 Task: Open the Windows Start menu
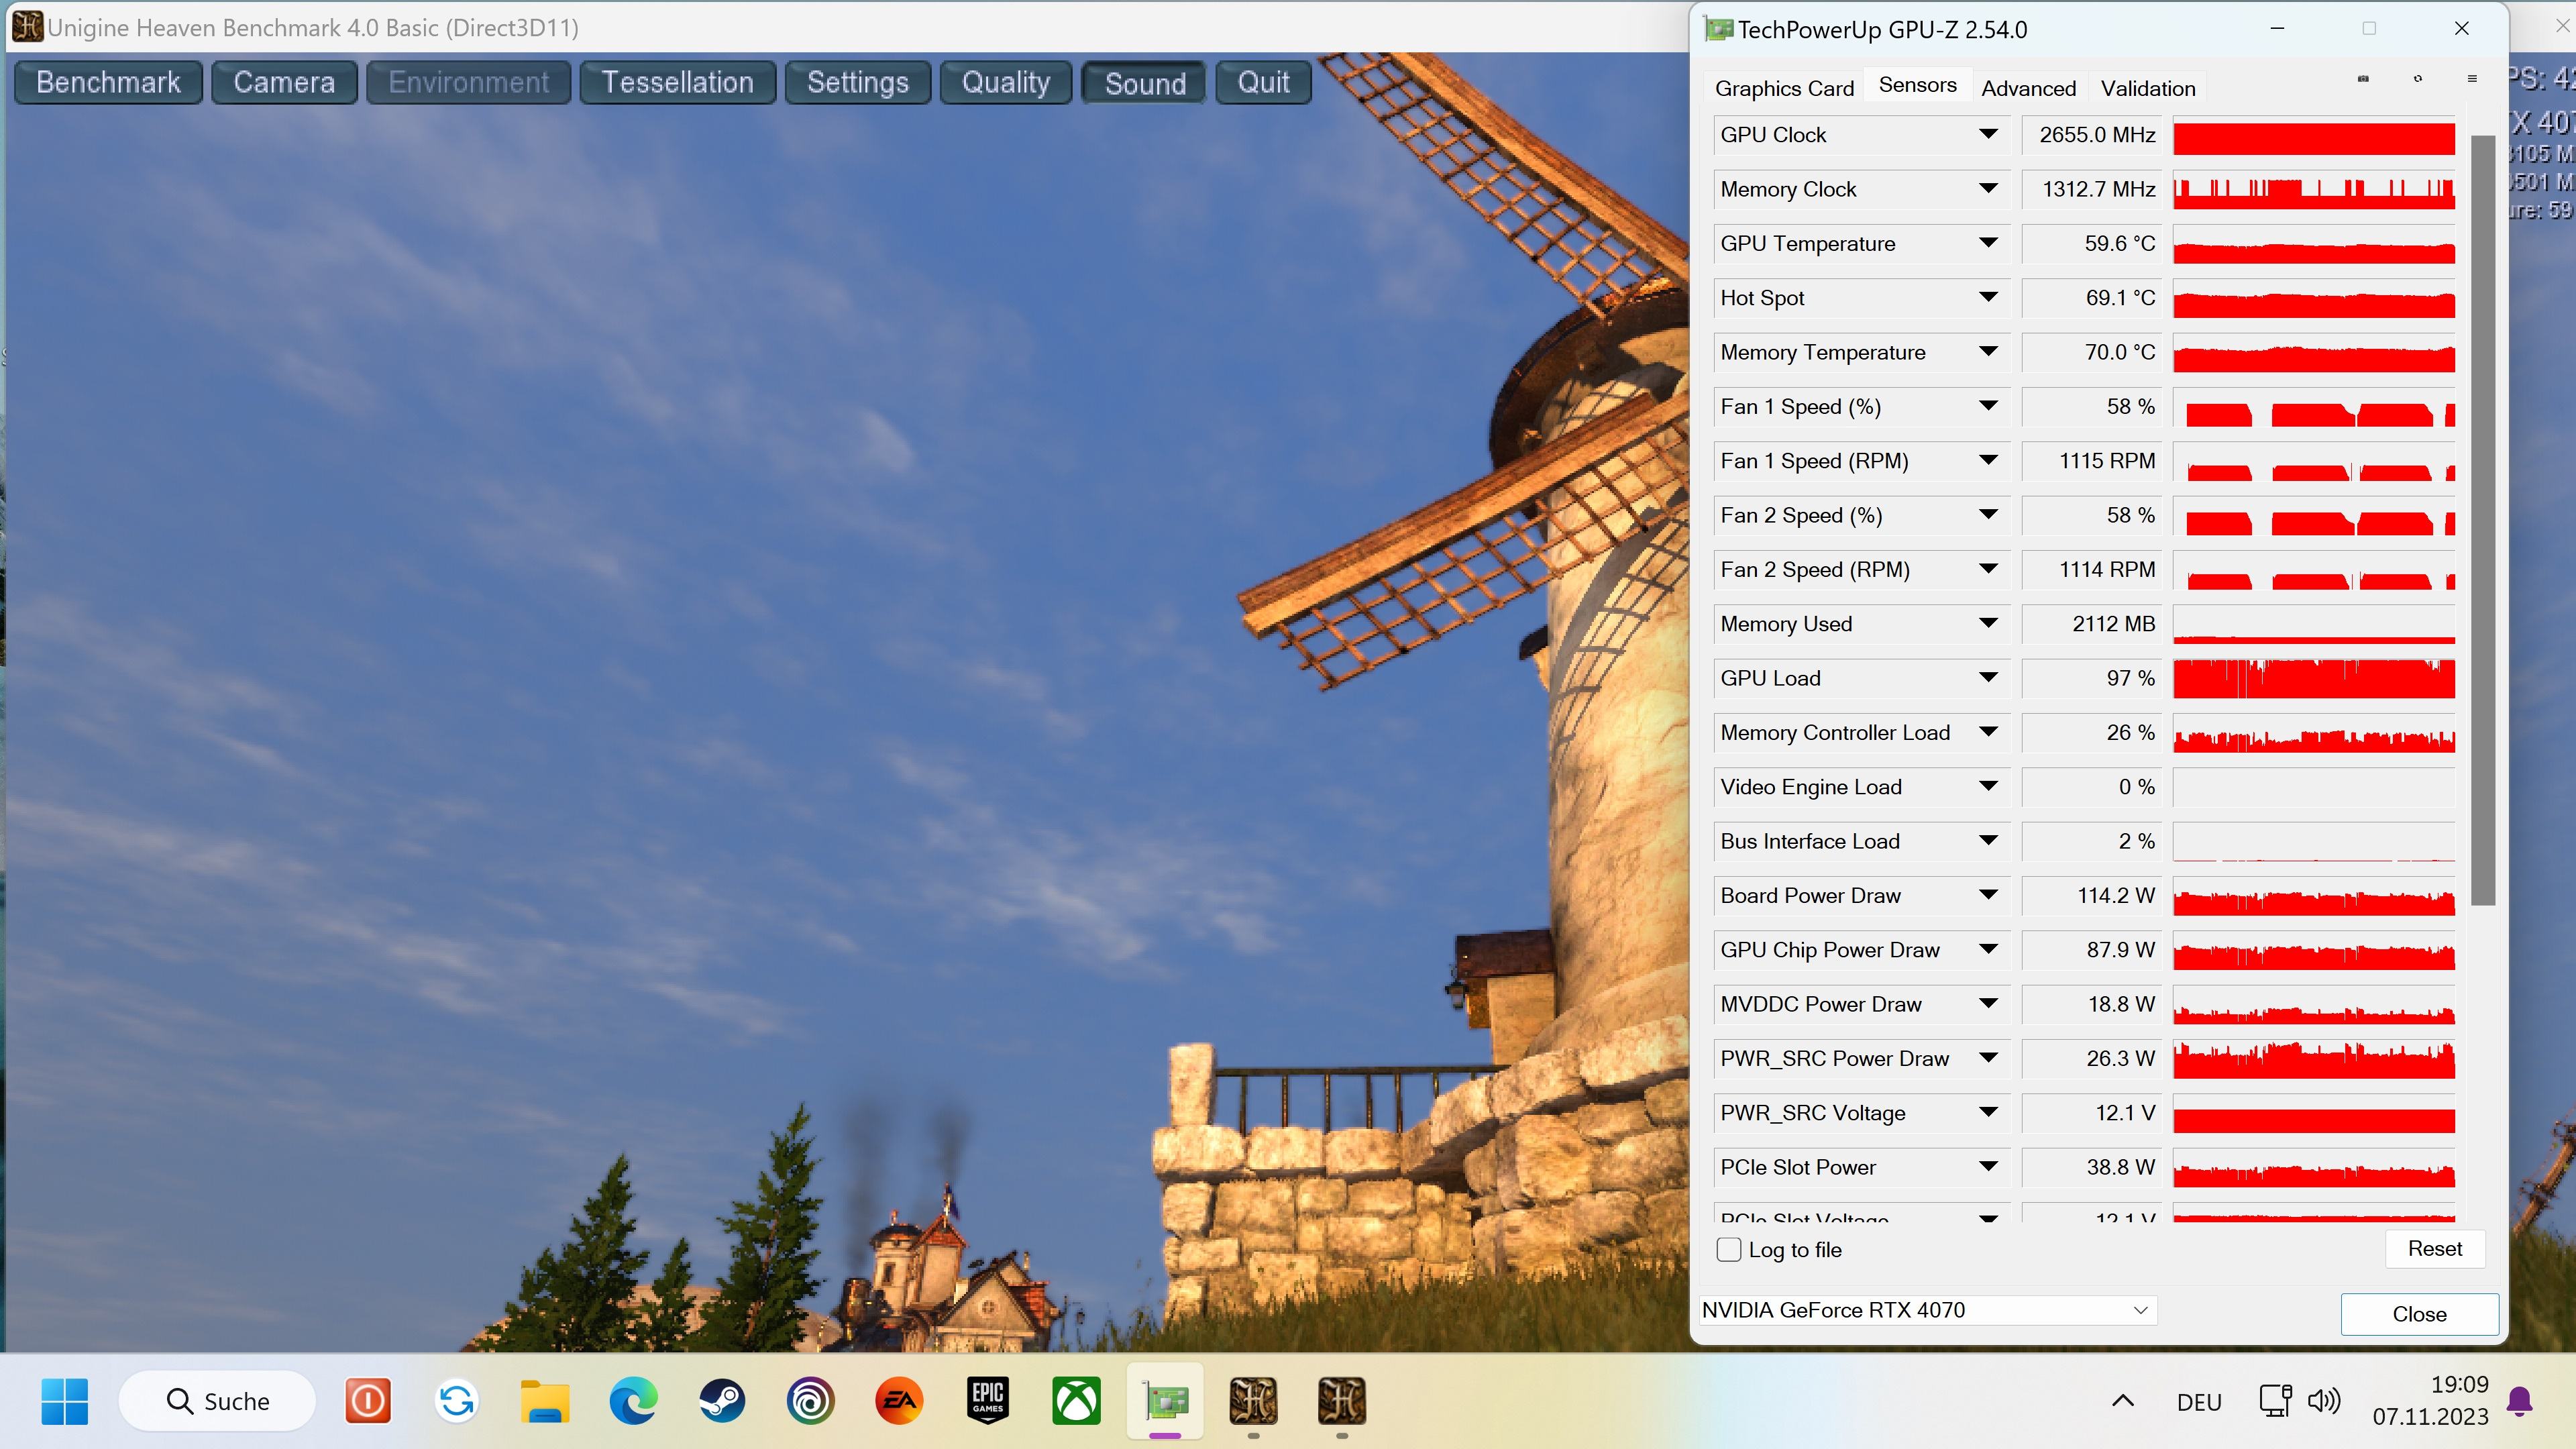(x=65, y=1401)
